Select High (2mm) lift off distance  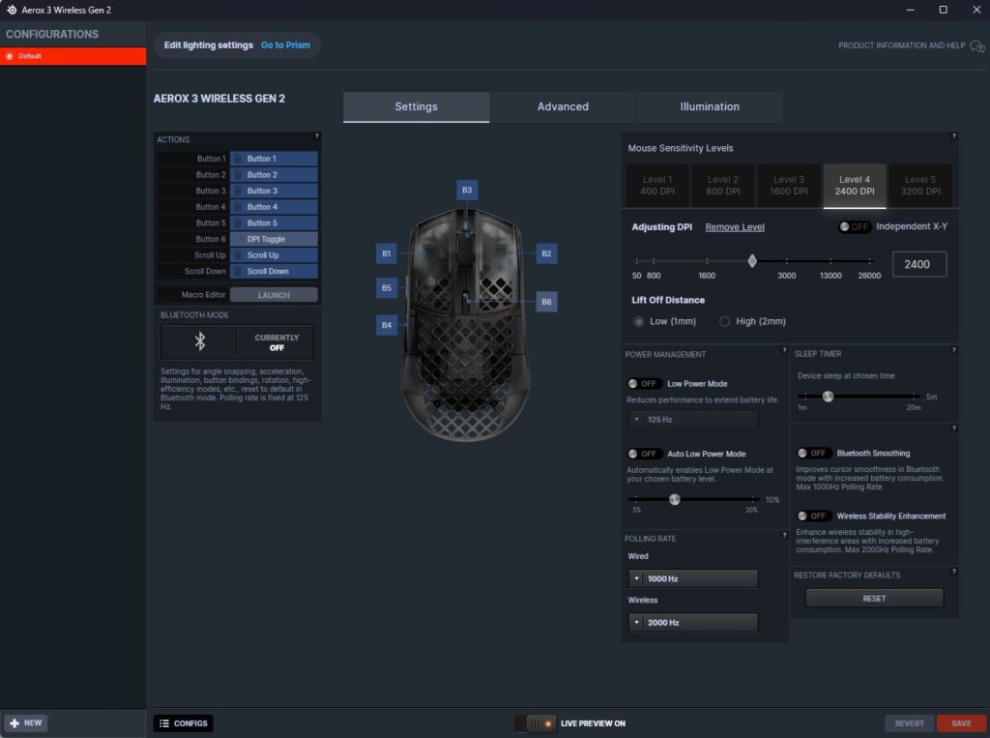point(724,322)
